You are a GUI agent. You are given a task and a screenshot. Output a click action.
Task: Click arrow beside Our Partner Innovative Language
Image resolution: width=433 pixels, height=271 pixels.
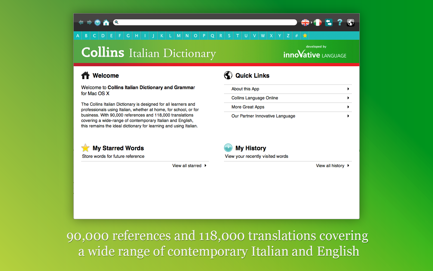348,116
